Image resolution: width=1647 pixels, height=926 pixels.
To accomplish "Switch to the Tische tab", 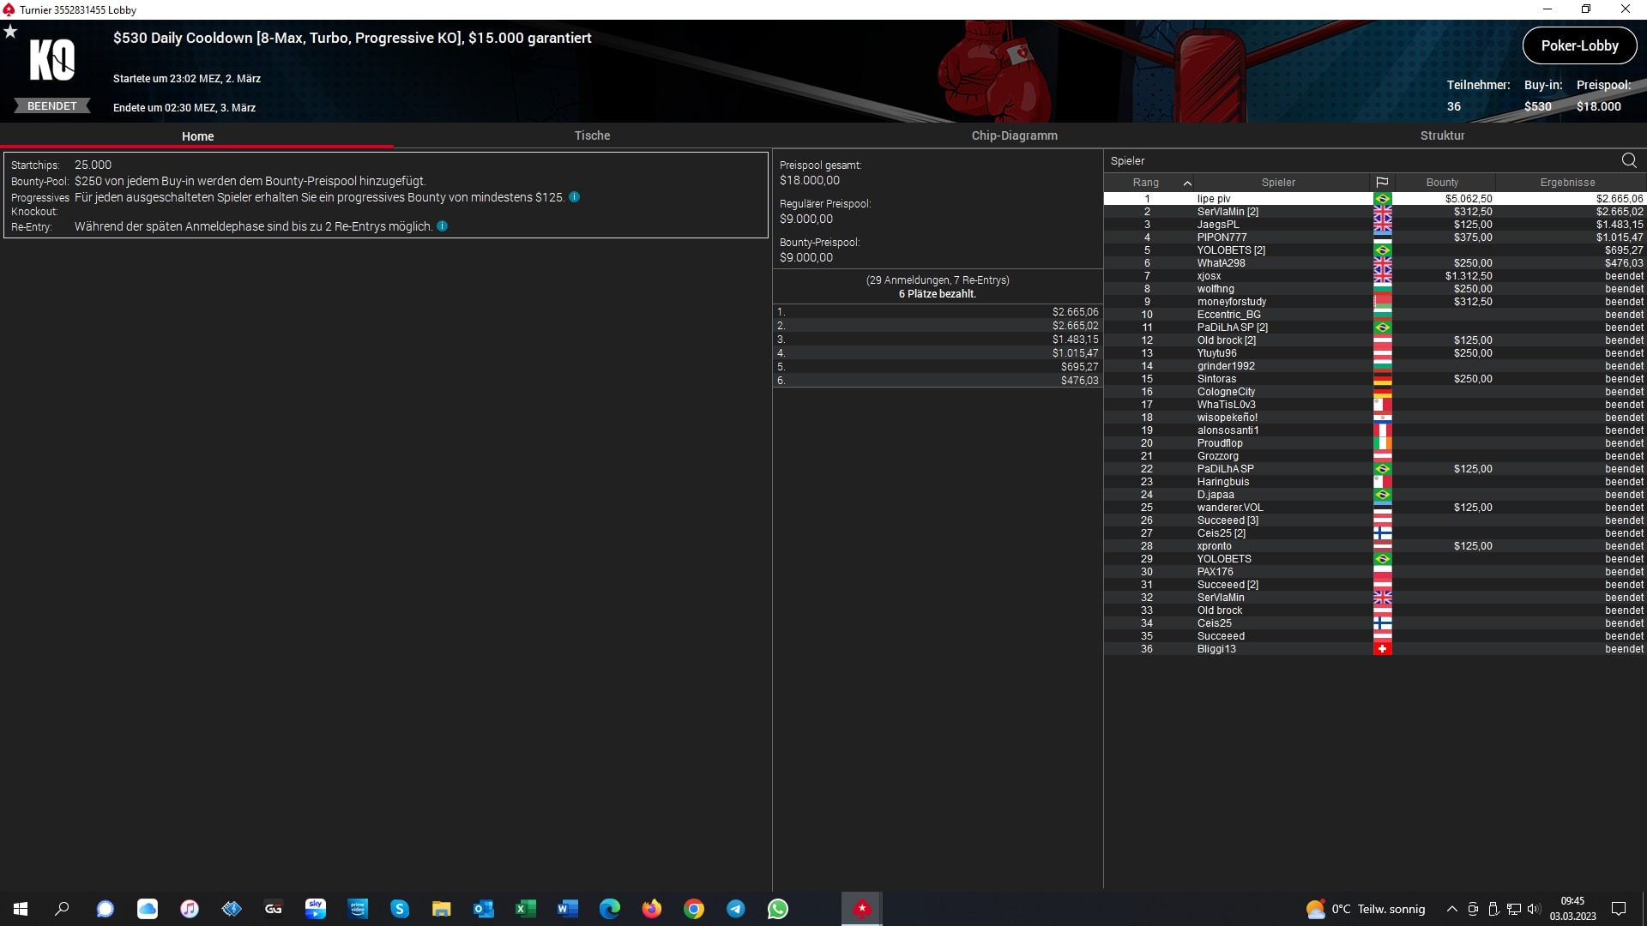I will 592,135.
